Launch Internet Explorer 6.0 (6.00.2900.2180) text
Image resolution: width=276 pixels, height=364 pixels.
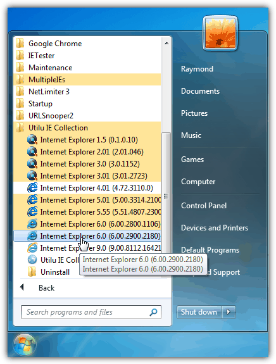(x=100, y=236)
